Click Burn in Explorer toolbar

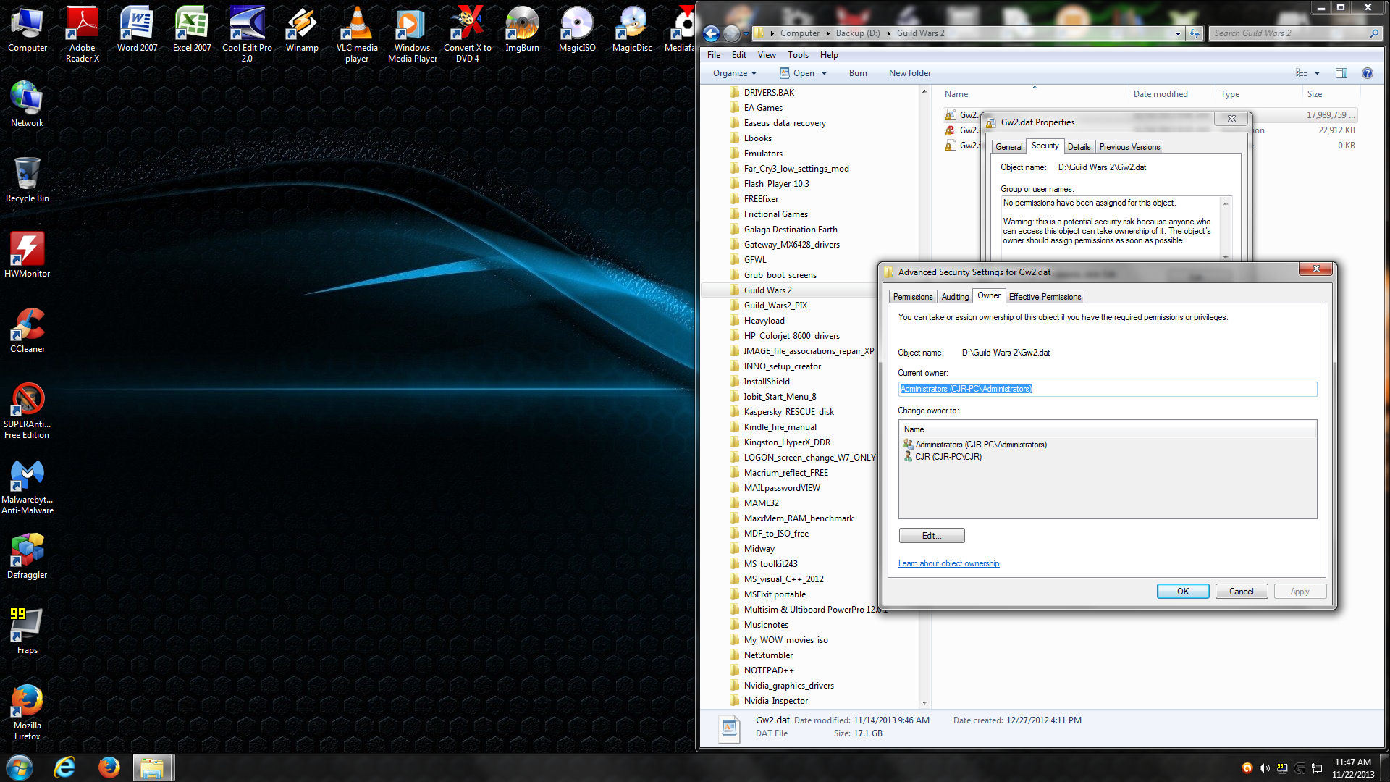[857, 73]
